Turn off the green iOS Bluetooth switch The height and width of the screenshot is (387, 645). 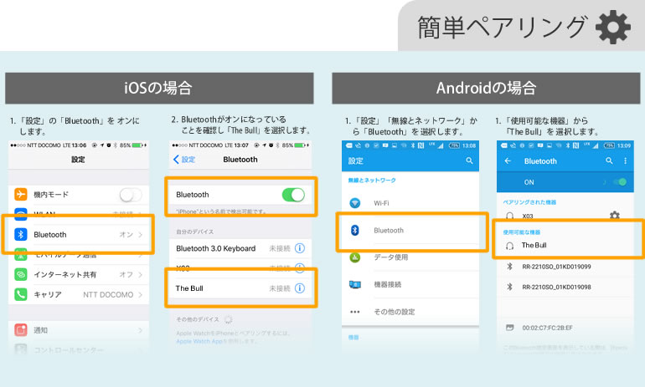click(x=293, y=195)
